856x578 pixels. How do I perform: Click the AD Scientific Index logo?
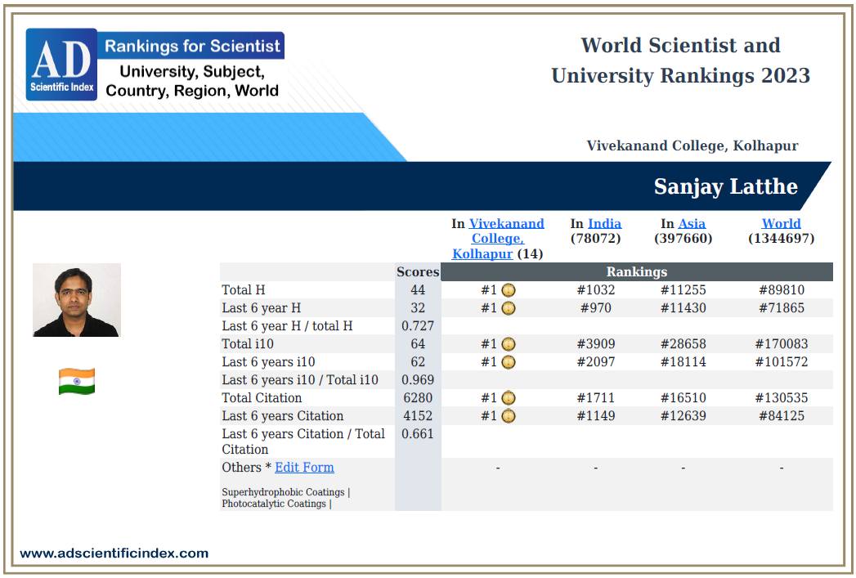pos(61,65)
